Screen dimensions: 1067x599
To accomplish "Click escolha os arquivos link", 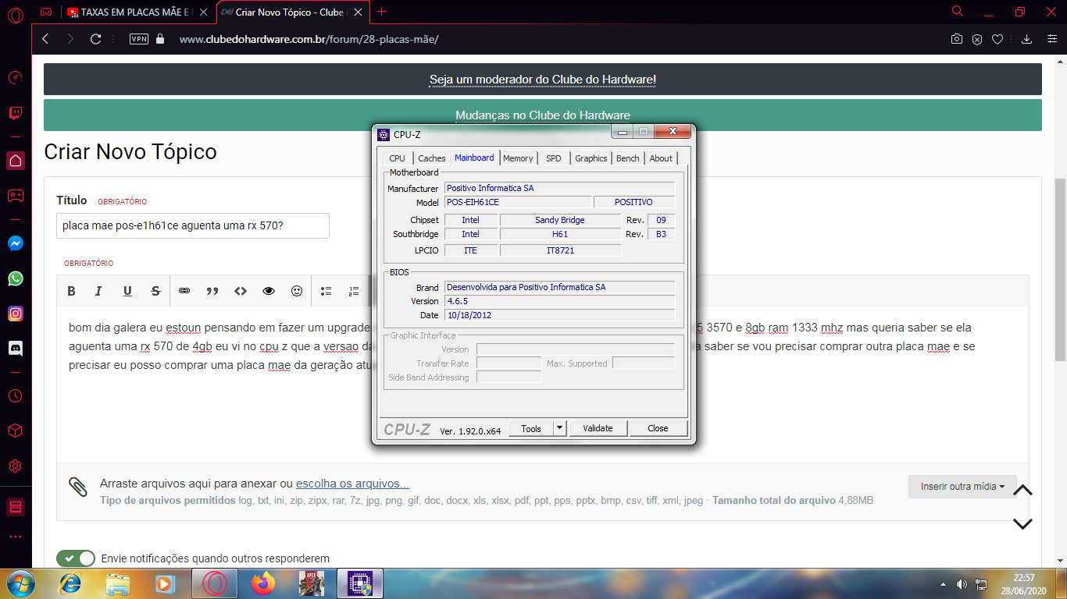I will pos(352,484).
